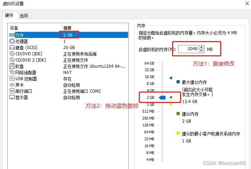251x169 pixels.
Task: Click the 16 GB label on memory scale
Action: 150,77
